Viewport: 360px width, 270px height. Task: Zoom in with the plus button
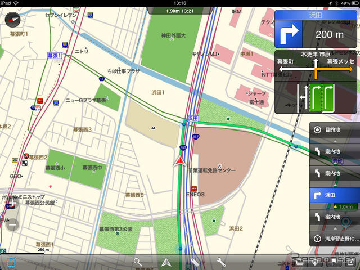(12, 204)
